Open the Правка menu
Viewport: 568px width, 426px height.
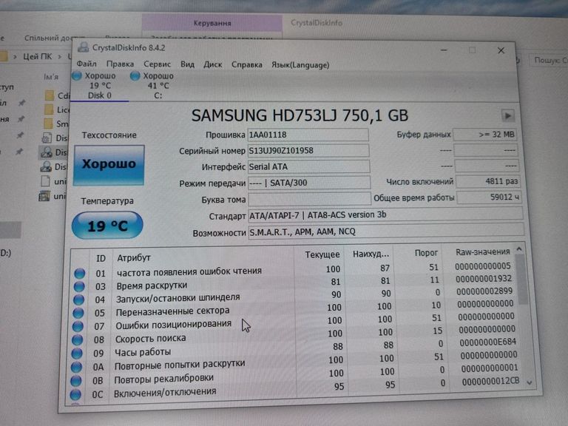[120, 64]
